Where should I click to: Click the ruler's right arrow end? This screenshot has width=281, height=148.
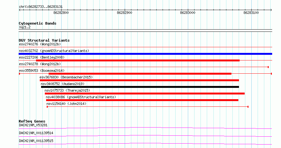[x=271, y=10]
